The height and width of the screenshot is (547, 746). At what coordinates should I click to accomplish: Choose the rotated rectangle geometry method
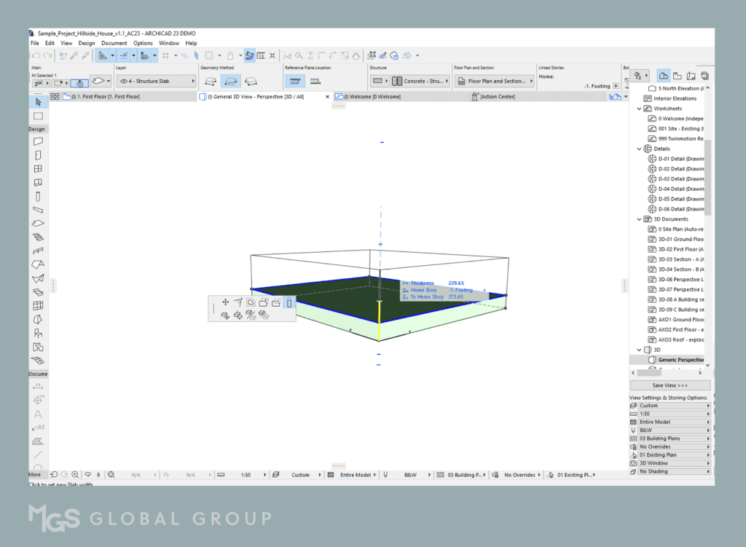pos(251,82)
